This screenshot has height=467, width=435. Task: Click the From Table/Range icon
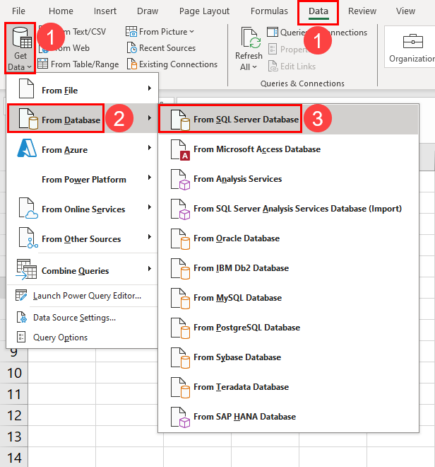(43, 64)
